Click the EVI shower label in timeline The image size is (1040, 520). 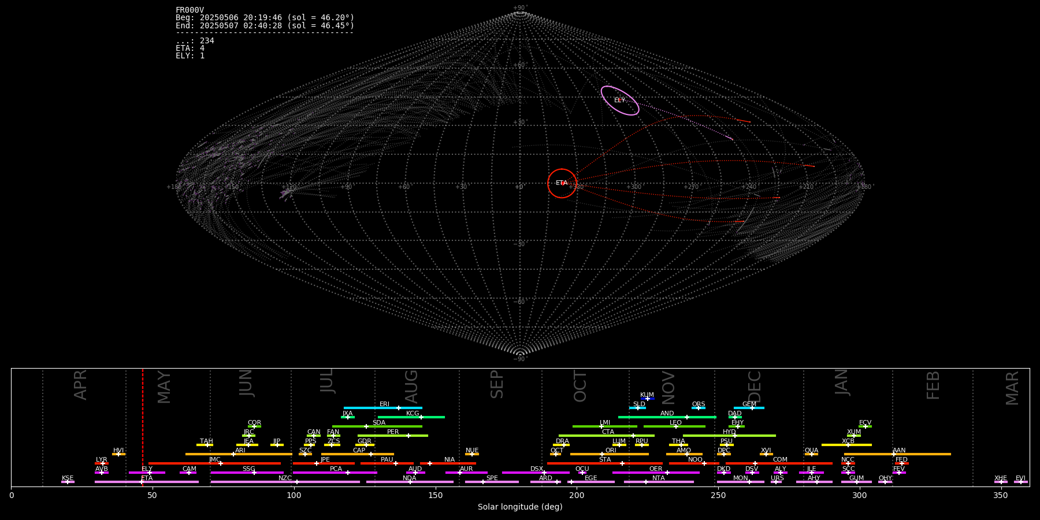click(1020, 478)
